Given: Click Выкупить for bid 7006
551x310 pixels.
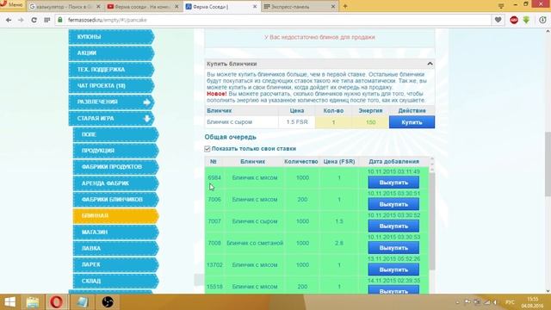Looking at the screenshot, I should [393, 205].
